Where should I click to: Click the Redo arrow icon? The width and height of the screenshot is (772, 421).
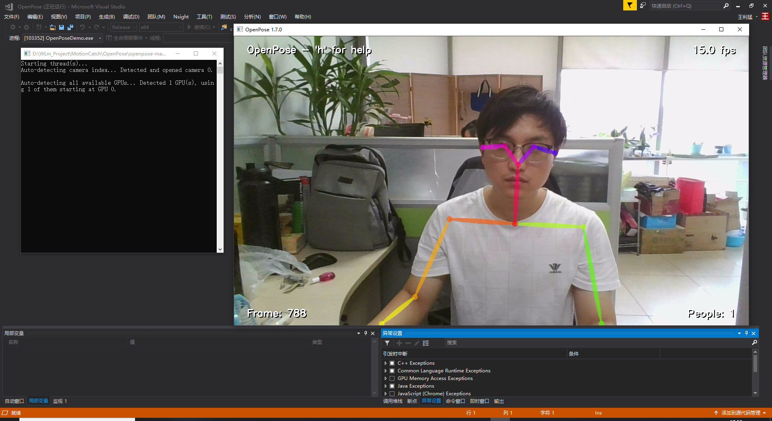(96, 27)
